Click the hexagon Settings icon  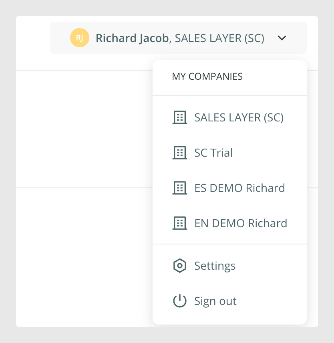click(180, 266)
